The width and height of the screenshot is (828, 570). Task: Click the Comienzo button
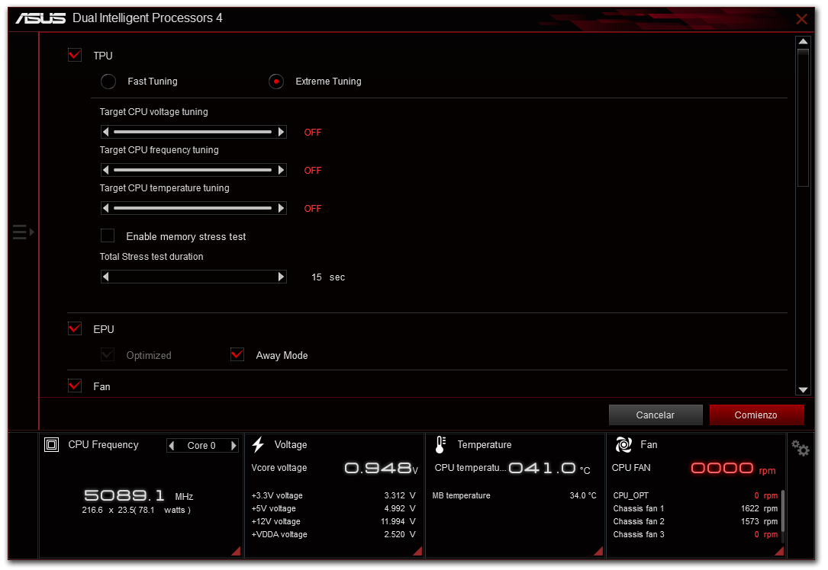click(x=756, y=415)
